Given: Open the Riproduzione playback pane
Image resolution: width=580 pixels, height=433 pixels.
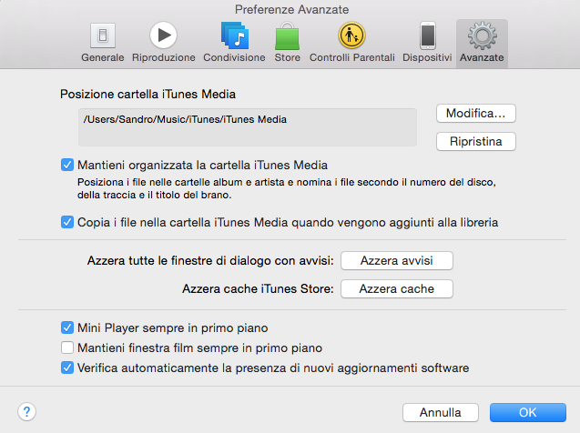Looking at the screenshot, I should click(164, 43).
